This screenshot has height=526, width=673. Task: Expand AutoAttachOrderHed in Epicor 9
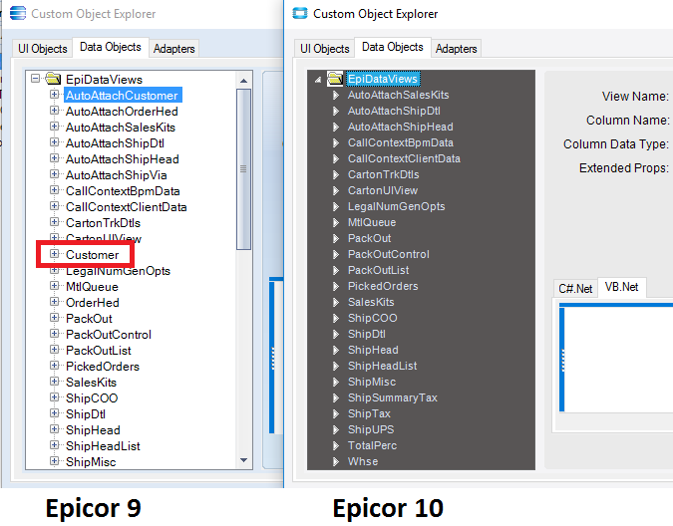point(54,111)
